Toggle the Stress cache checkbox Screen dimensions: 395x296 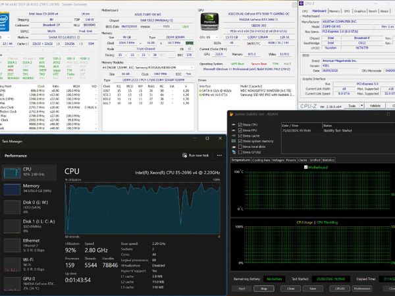pos(240,136)
